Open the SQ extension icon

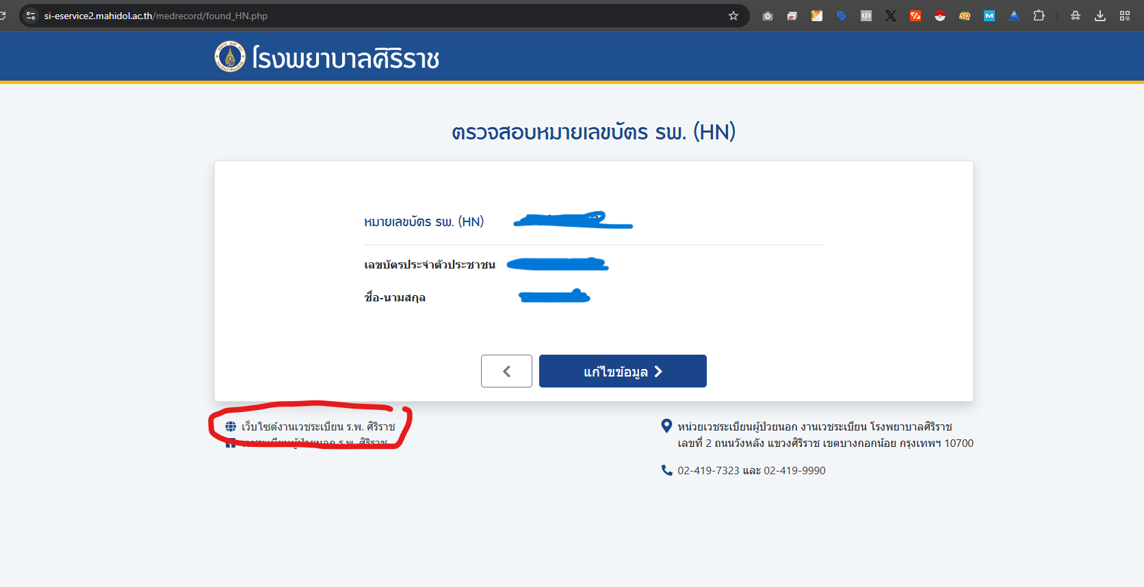click(x=965, y=16)
